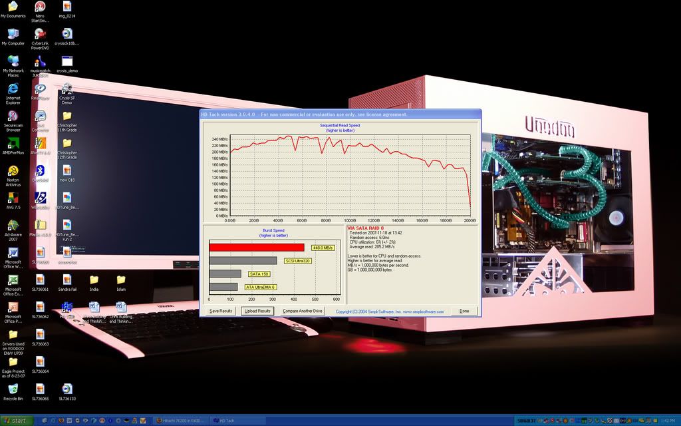Image resolution: width=681 pixels, height=426 pixels.
Task: Open the Bluetooth desktop shortcut
Action: (40, 174)
